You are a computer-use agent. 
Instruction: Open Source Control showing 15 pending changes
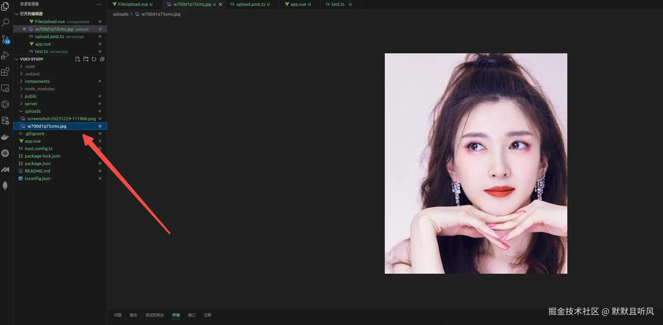pyautogui.click(x=5, y=39)
